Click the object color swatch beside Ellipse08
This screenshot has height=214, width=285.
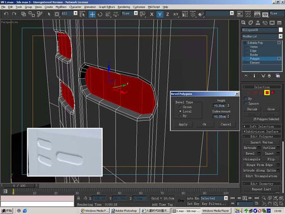click(280, 29)
